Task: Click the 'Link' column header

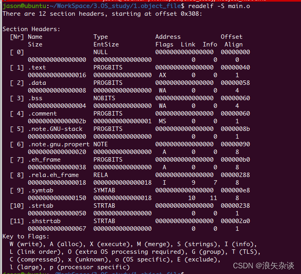Action: (188, 44)
